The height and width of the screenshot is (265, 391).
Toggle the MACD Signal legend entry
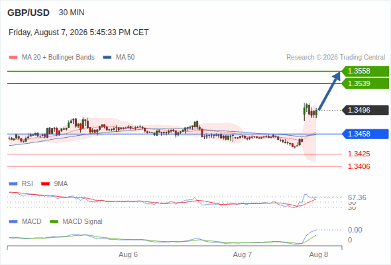tap(76, 221)
